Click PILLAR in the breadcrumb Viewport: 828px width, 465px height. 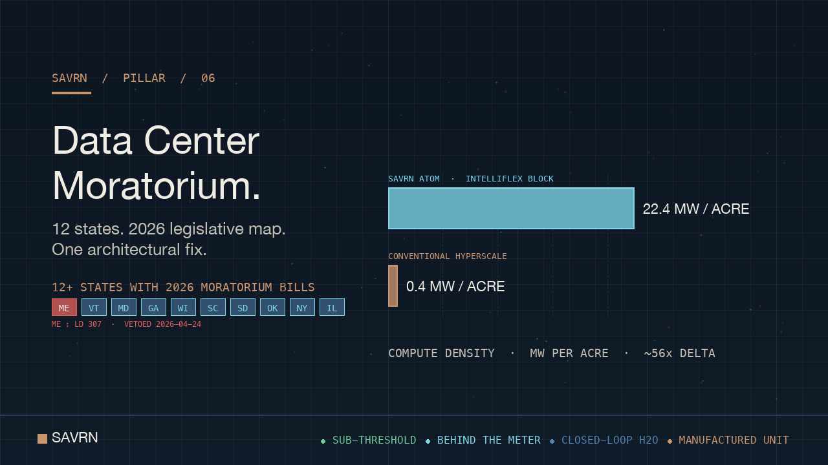click(144, 78)
